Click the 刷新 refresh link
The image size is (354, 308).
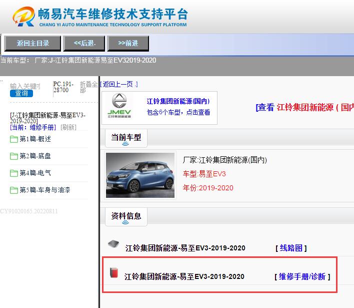tap(68, 127)
